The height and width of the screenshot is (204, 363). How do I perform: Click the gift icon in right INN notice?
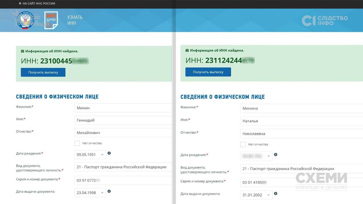[x=187, y=50]
